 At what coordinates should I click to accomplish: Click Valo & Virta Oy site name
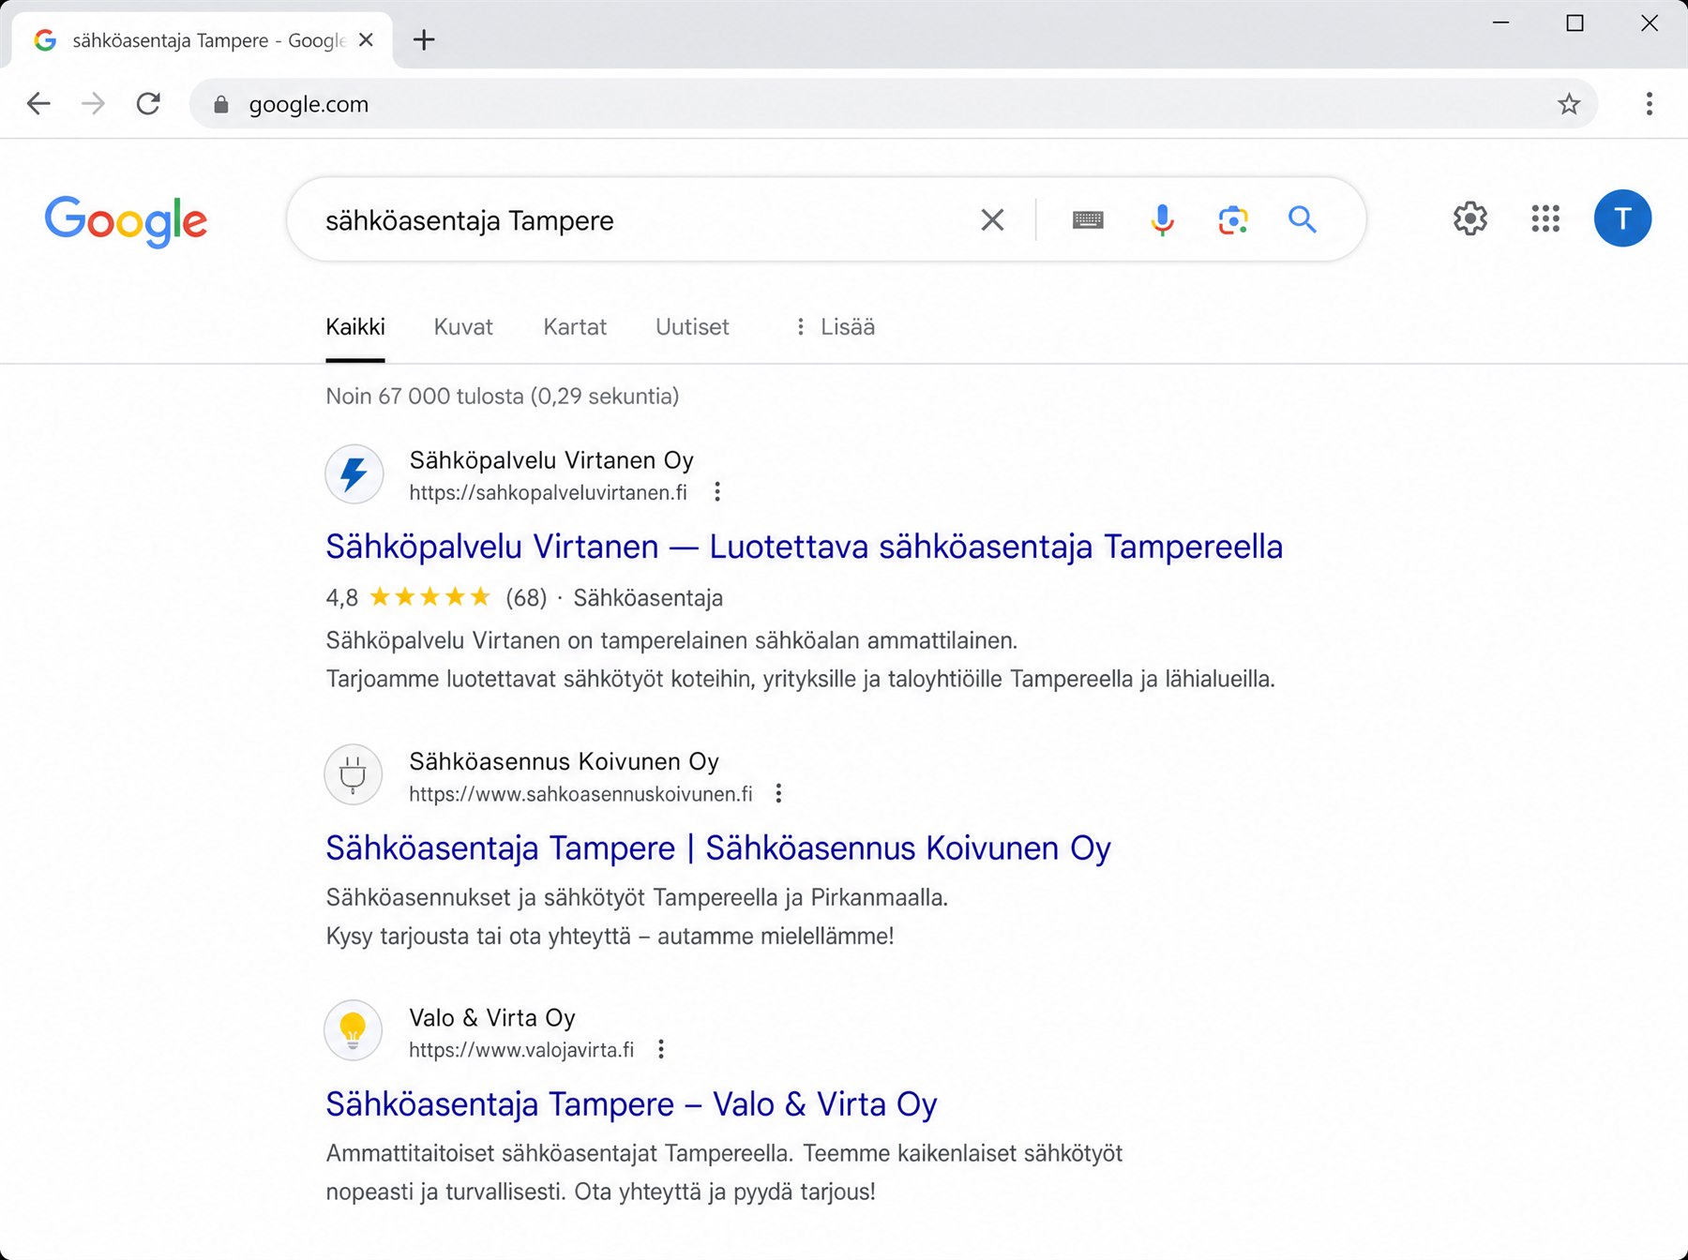[492, 1018]
